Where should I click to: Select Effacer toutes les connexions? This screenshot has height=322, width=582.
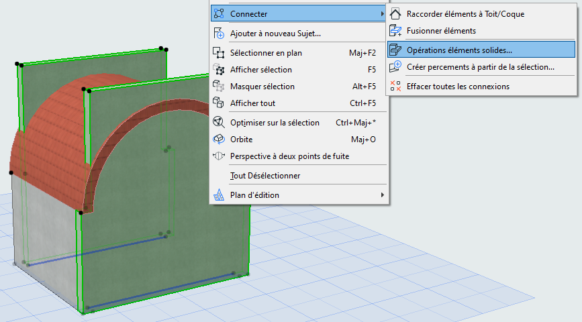pyautogui.click(x=458, y=86)
